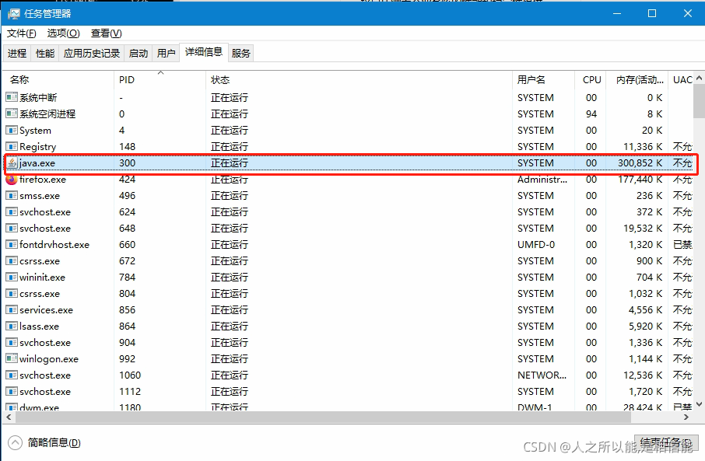Screen dimensions: 705x461
Task: Sort by the 用户名 column header
Action: tap(544, 80)
